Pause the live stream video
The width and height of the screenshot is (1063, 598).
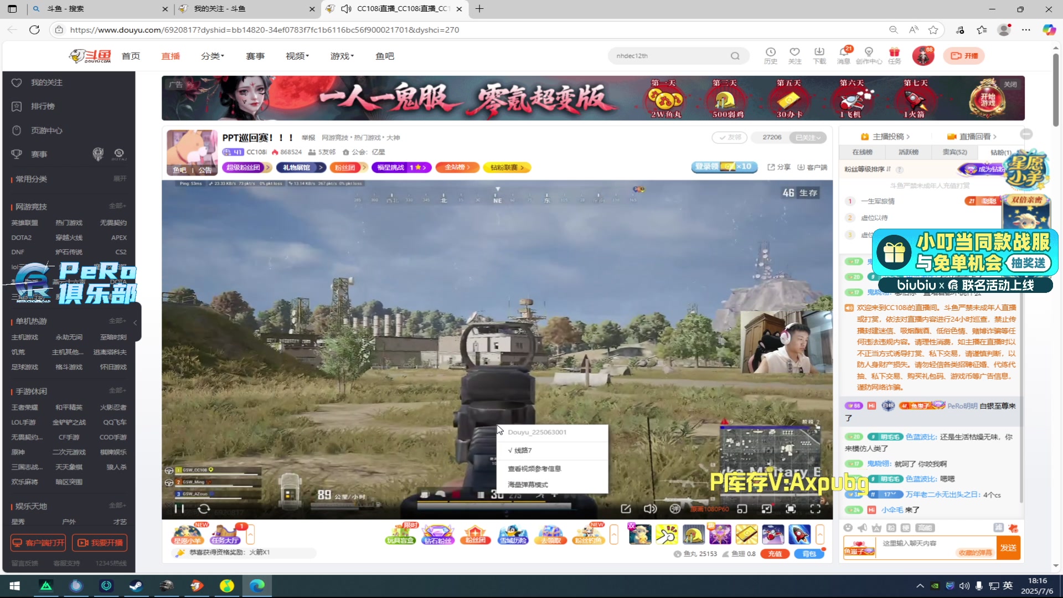pyautogui.click(x=179, y=509)
